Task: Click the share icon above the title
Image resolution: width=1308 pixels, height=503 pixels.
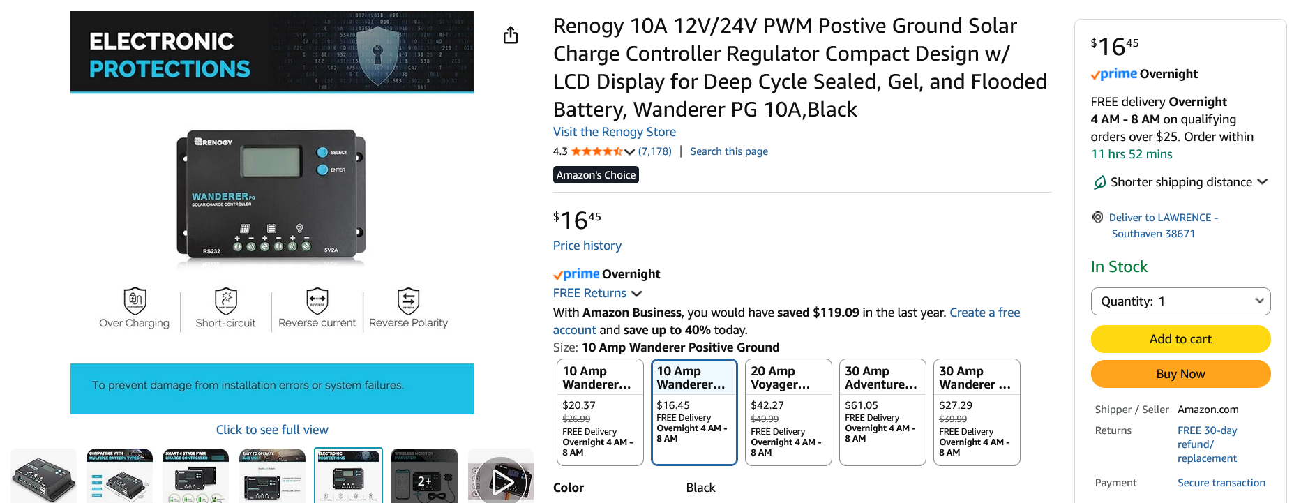Action: [510, 34]
